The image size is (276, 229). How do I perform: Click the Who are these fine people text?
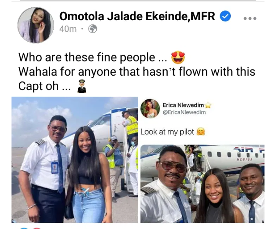93,57
